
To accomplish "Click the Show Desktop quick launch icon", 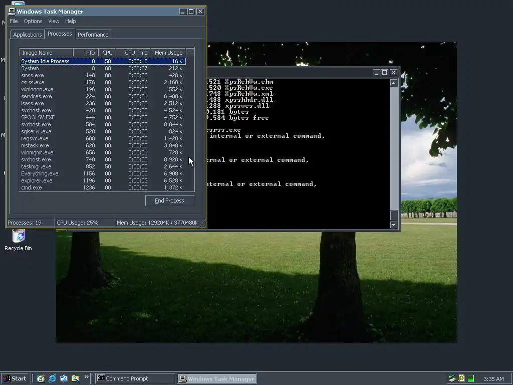I will [x=41, y=378].
